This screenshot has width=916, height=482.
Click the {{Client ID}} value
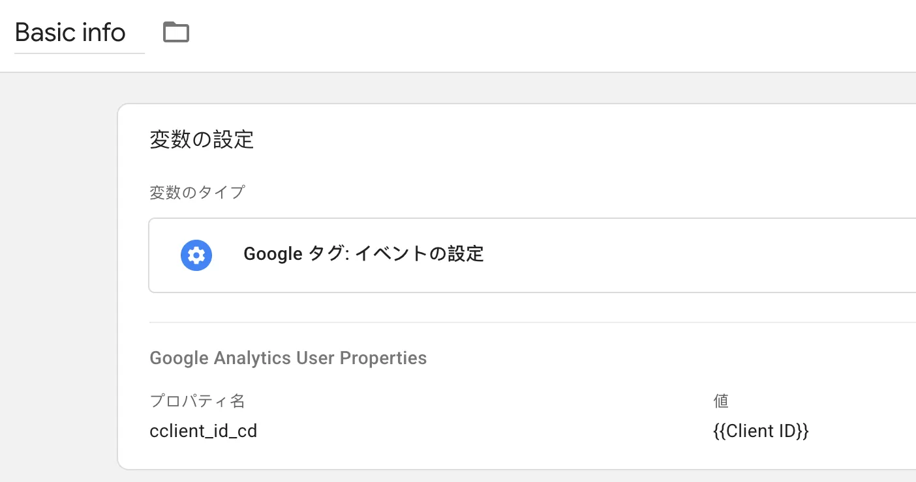coord(761,431)
